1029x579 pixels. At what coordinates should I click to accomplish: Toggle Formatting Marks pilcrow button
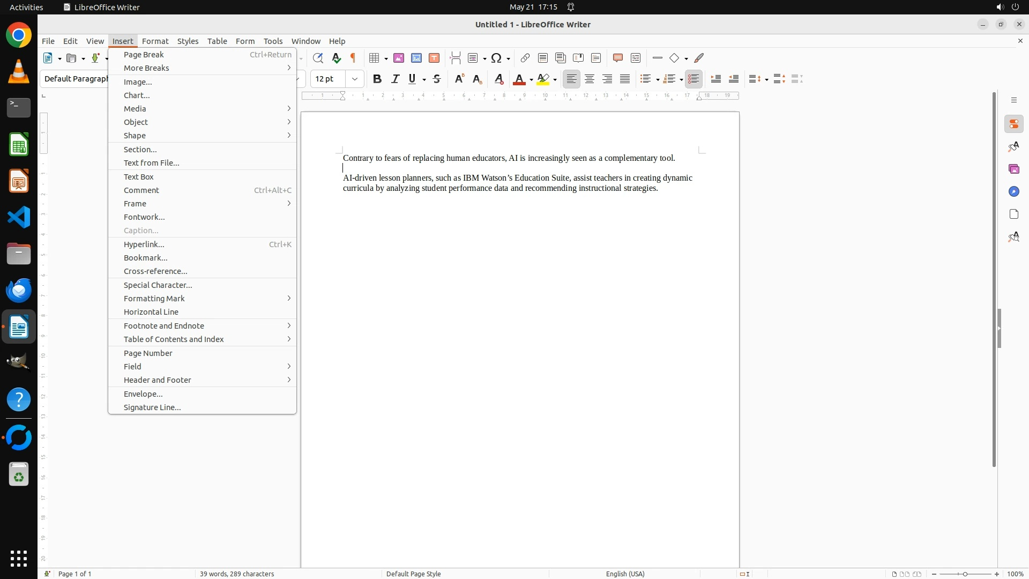[x=353, y=58]
